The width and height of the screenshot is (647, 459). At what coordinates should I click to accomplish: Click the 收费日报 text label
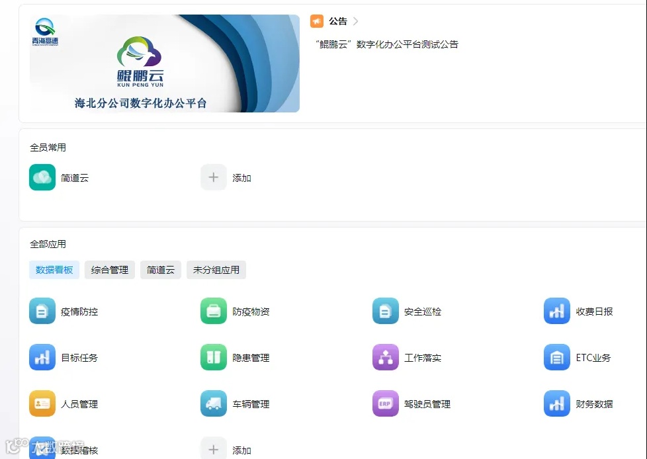click(x=594, y=312)
